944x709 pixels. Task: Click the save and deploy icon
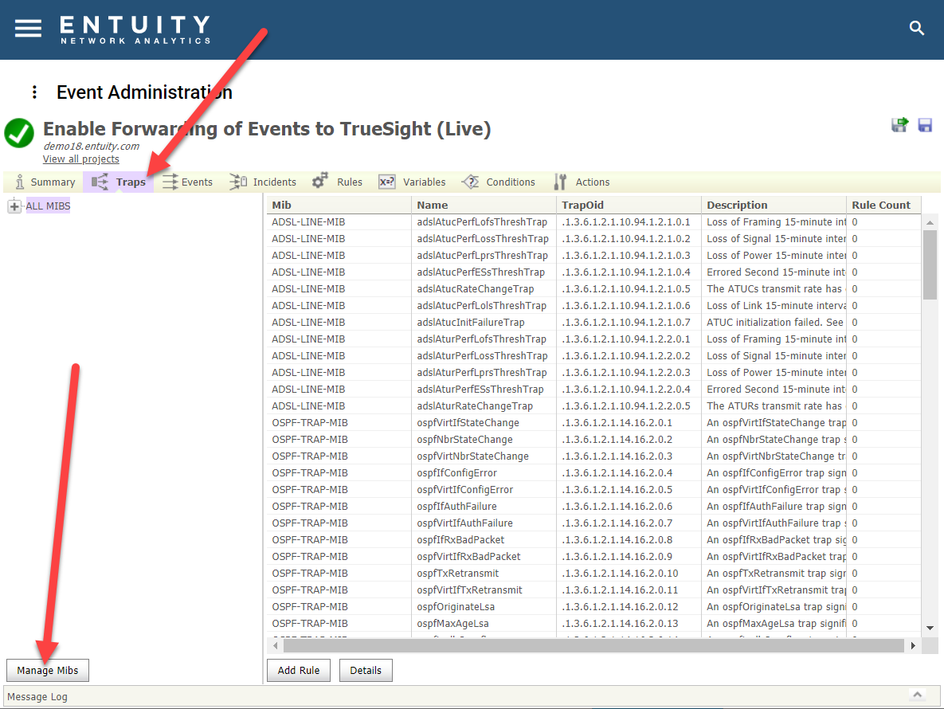(x=899, y=124)
